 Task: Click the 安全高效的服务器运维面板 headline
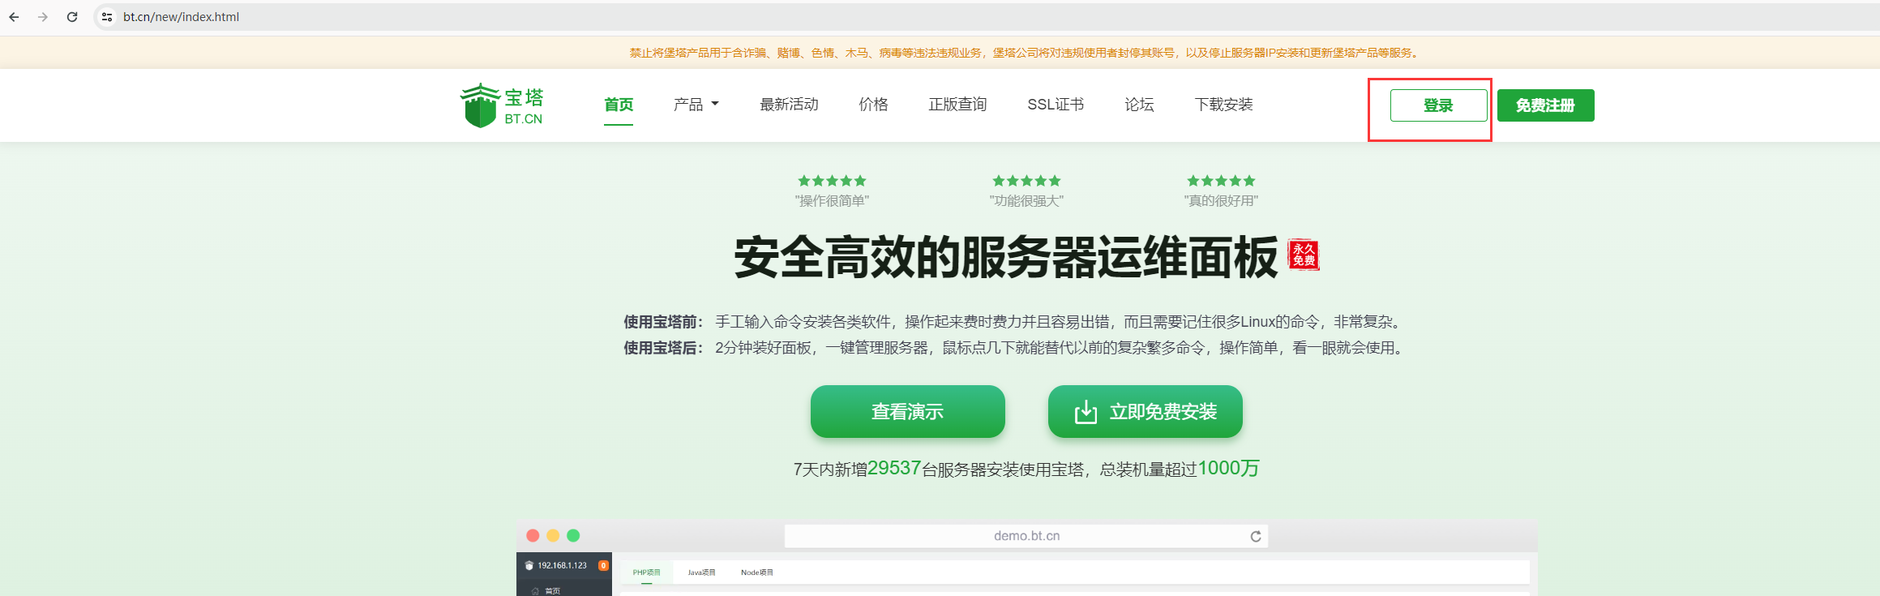pyautogui.click(x=1006, y=258)
